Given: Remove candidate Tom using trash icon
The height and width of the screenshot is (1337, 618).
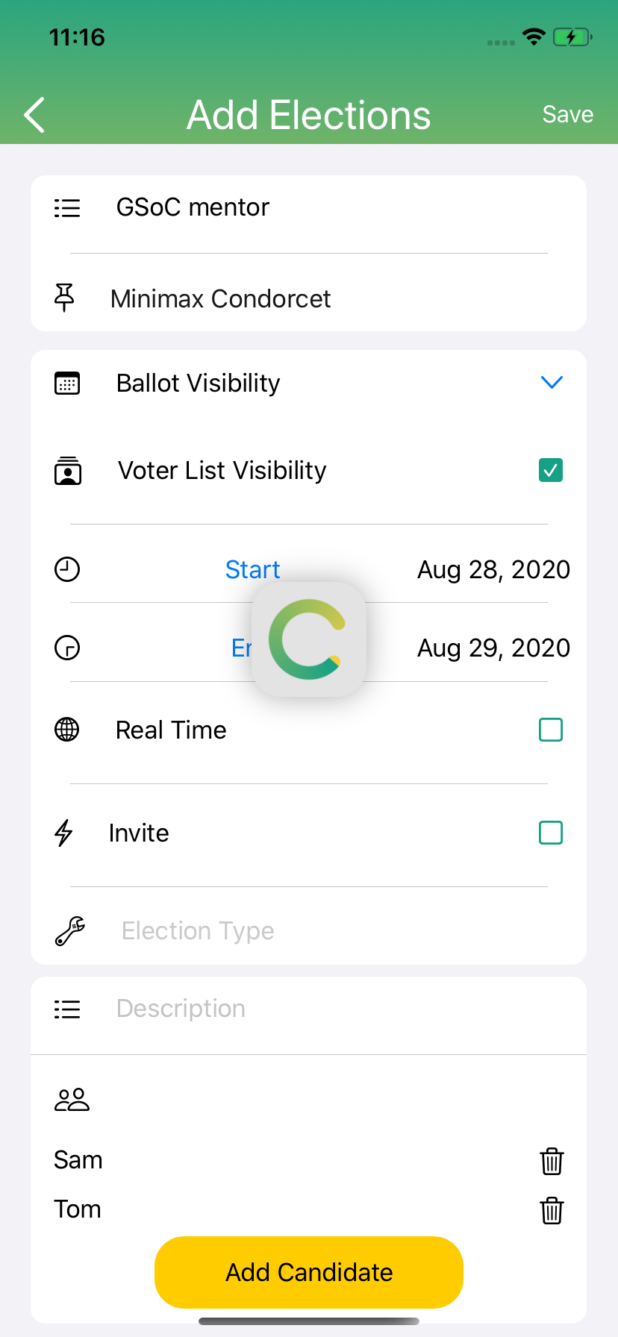Looking at the screenshot, I should [x=552, y=1210].
